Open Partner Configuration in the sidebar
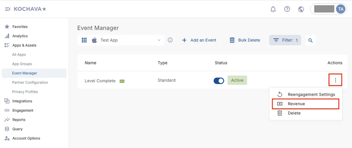Screen dimensions: 352x148 pyautogui.click(x=30, y=82)
